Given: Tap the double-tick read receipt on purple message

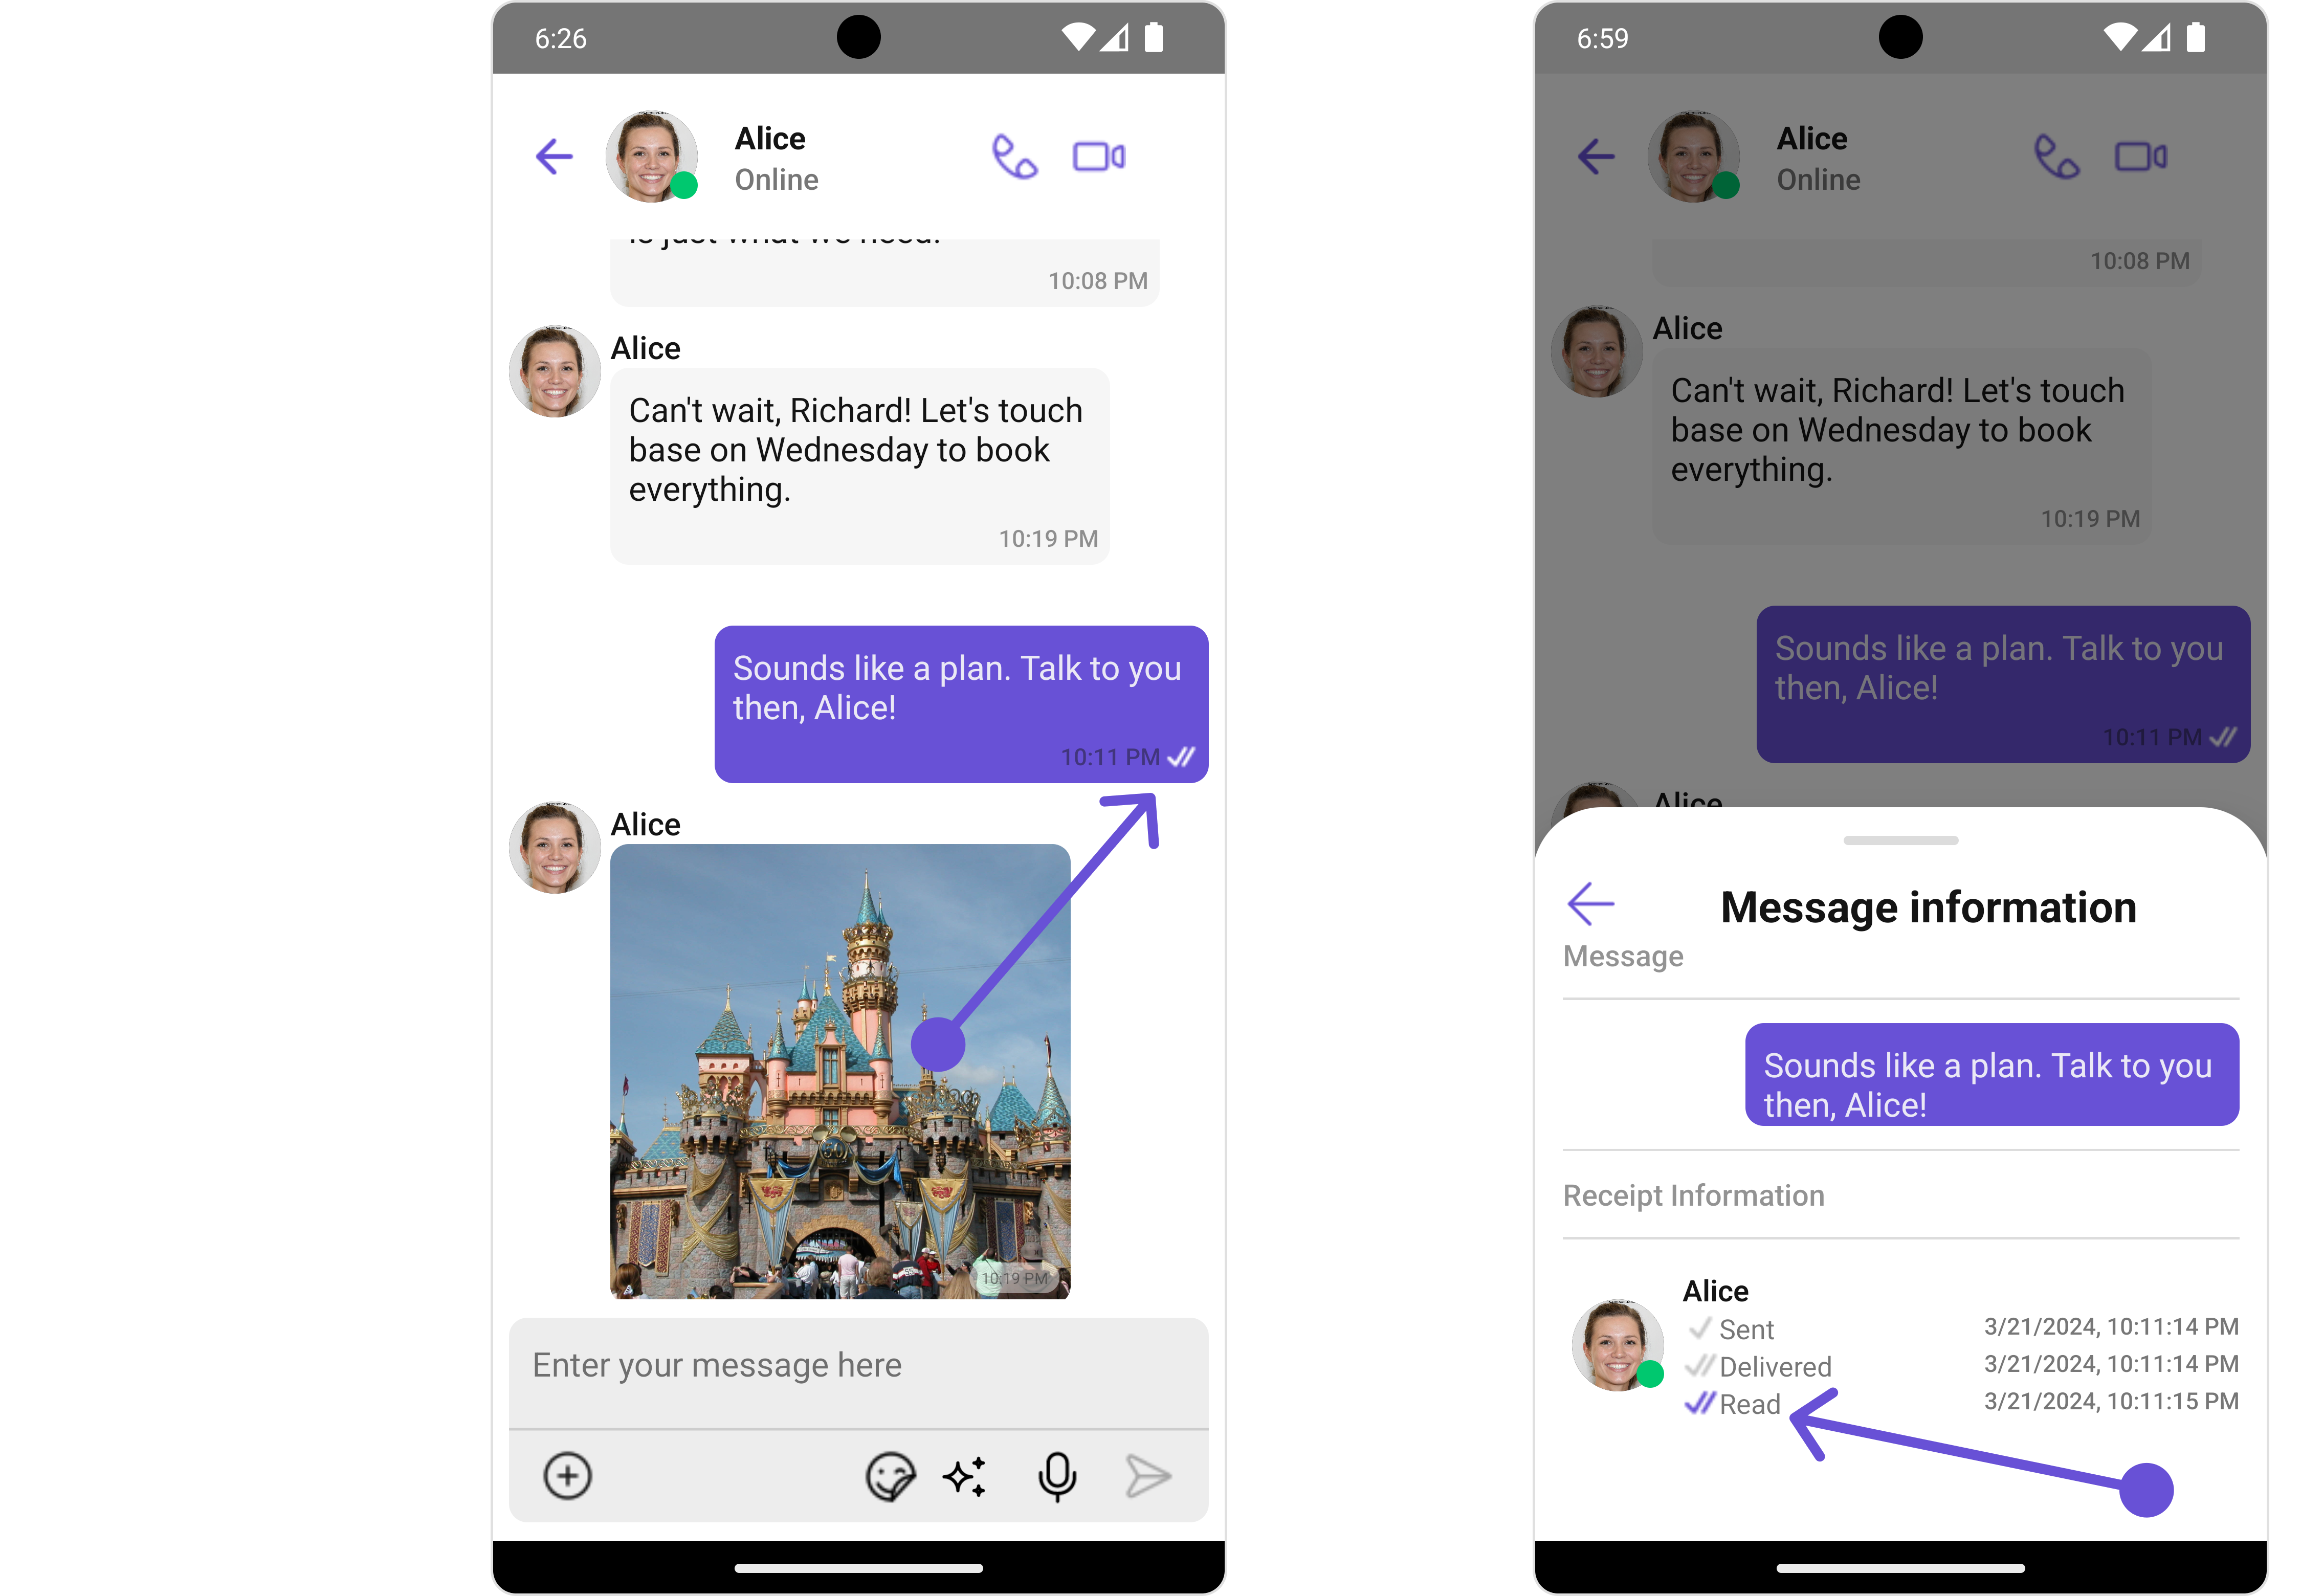Looking at the screenshot, I should point(1181,757).
